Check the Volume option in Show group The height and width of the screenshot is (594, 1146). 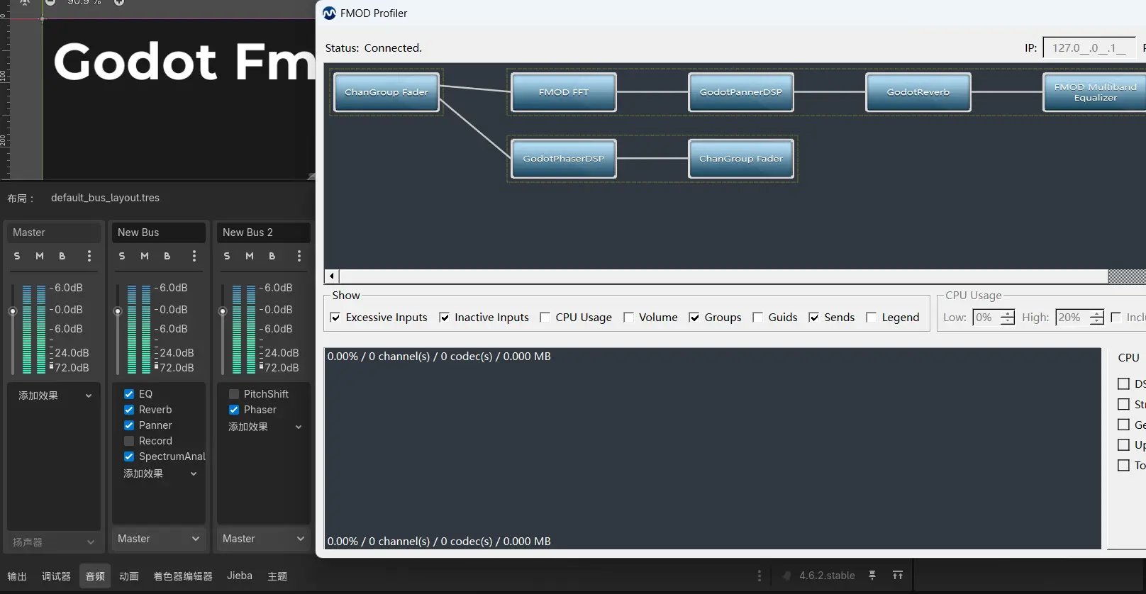point(628,318)
